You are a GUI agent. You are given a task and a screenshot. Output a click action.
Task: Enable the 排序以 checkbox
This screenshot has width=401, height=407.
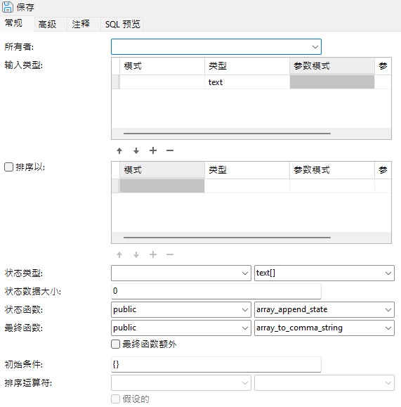tap(8, 167)
